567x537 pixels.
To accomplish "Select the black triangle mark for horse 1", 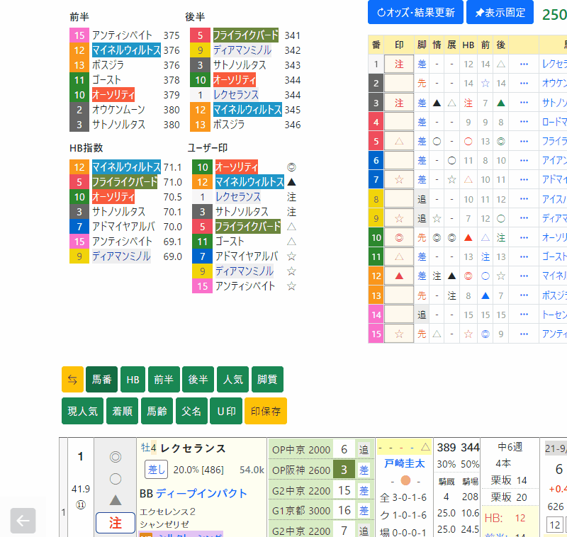I will [x=116, y=499].
